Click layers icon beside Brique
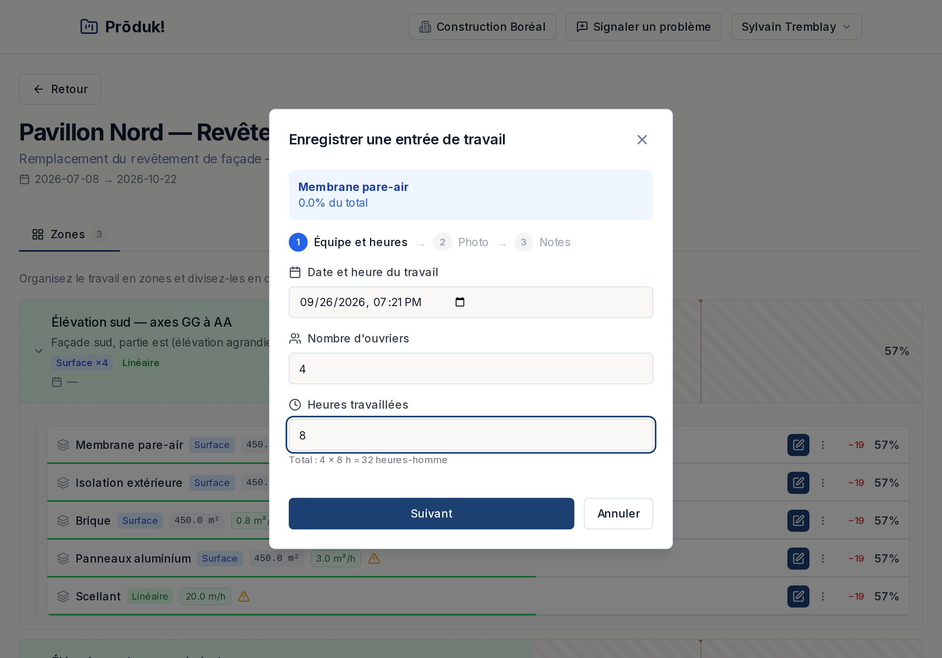Image resolution: width=942 pixels, height=658 pixels. coord(63,521)
